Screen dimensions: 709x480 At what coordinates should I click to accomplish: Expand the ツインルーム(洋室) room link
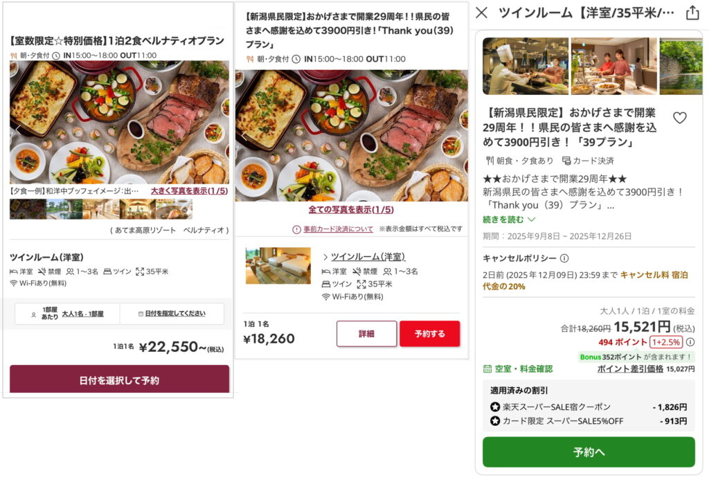[367, 257]
